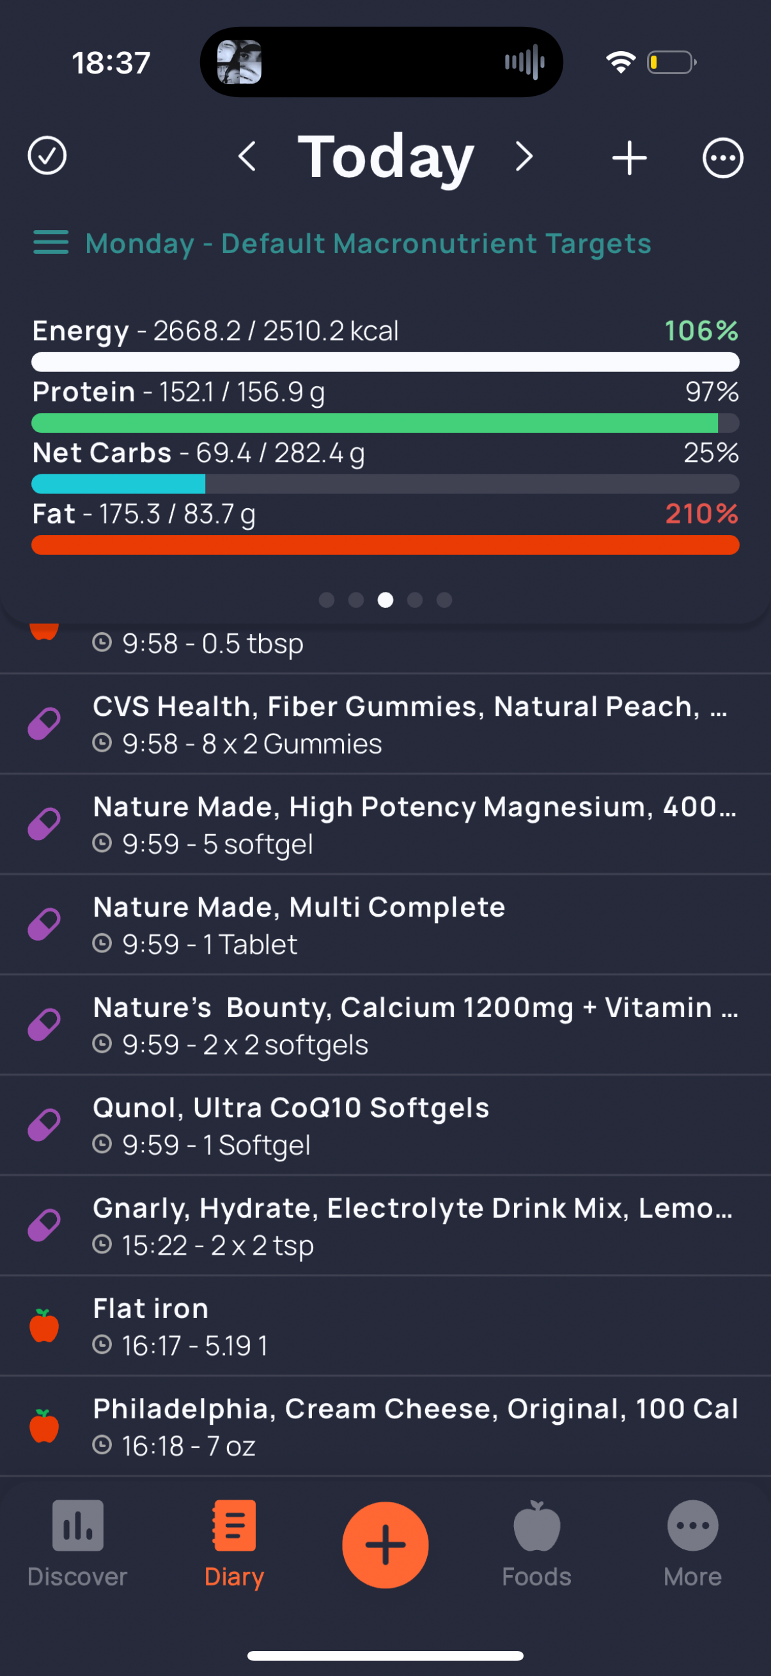Screen dimensions: 771x1676
Task: Tap the red Fat progress bar
Action: point(385,545)
